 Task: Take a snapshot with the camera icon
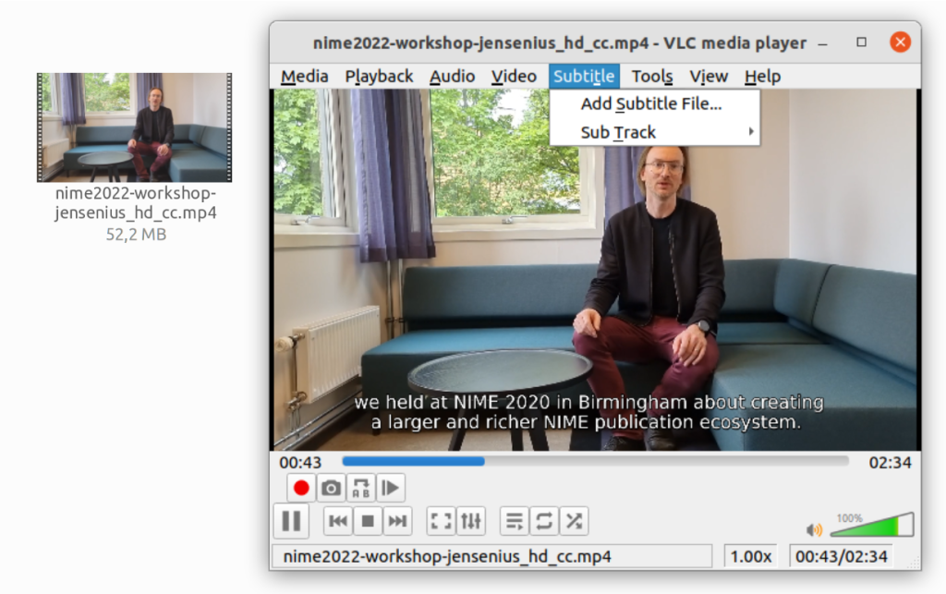[331, 488]
